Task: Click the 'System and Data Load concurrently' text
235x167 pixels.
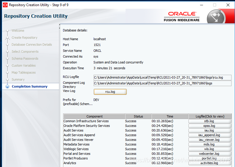Action: point(118,62)
